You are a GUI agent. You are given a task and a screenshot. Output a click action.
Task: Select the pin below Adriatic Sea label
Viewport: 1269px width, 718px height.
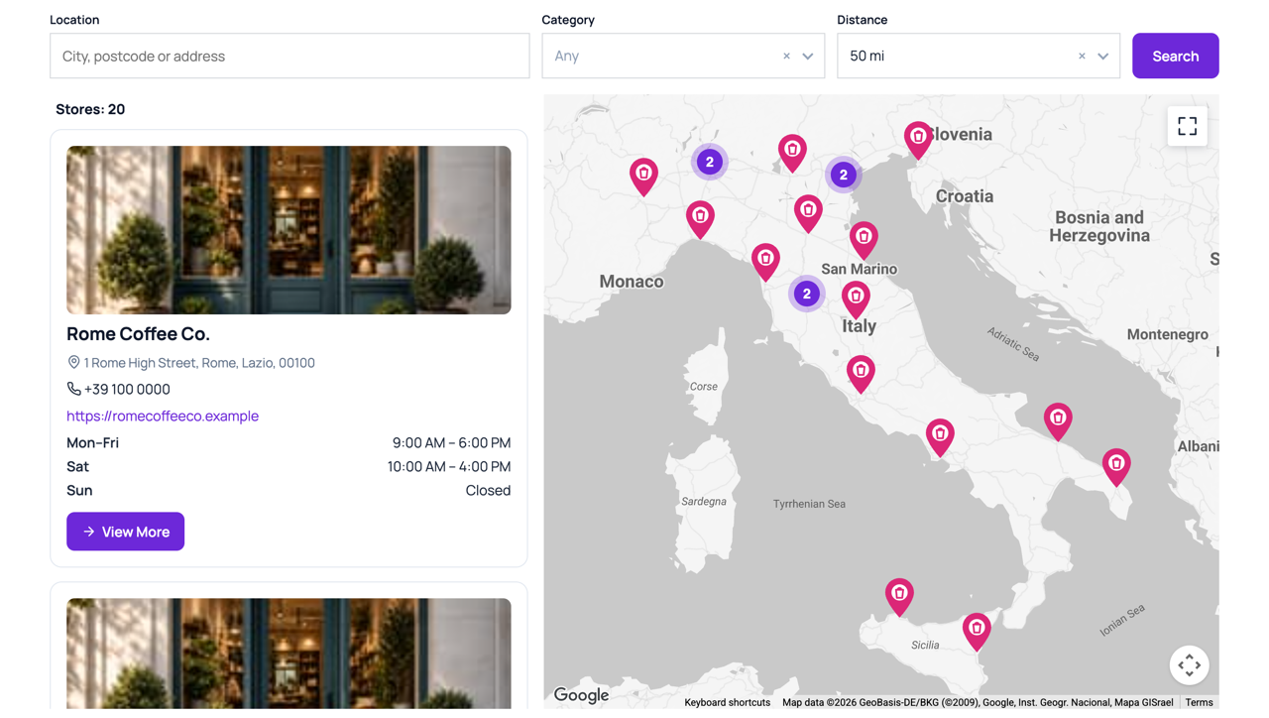(1058, 420)
